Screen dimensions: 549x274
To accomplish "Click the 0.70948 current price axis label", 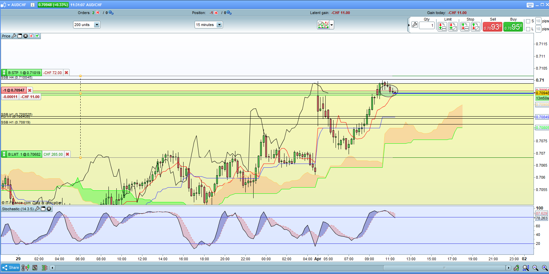I will click(542, 93).
